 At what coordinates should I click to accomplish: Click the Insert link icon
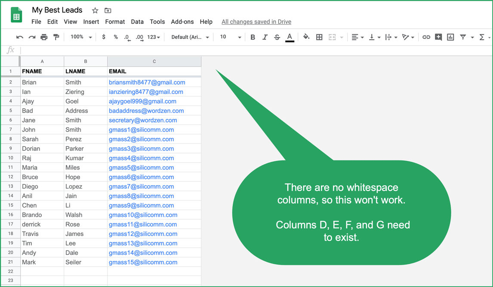pyautogui.click(x=426, y=37)
